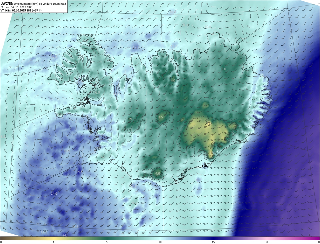Click the '5.0' value in northeast Iceland
Viewport: 320px width, 244px height.
pos(224,69)
